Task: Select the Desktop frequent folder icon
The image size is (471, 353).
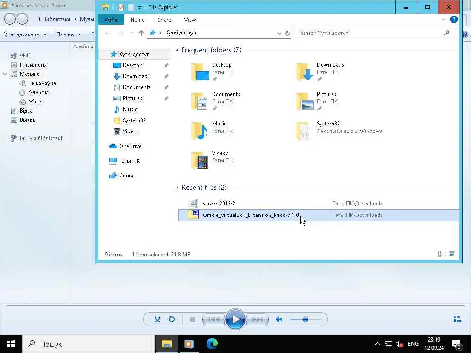Action: 201,72
